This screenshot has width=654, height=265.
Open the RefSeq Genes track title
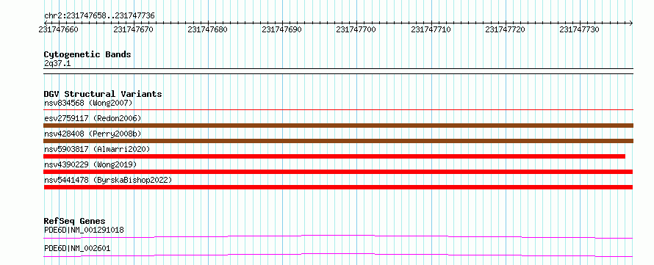(x=75, y=221)
